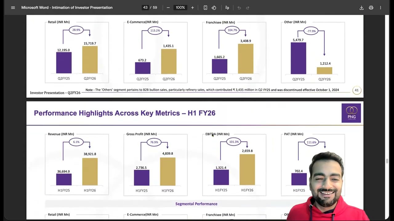The width and height of the screenshot is (394, 221).
Task: Click the -77.9% change bubble
Action: (311, 31)
